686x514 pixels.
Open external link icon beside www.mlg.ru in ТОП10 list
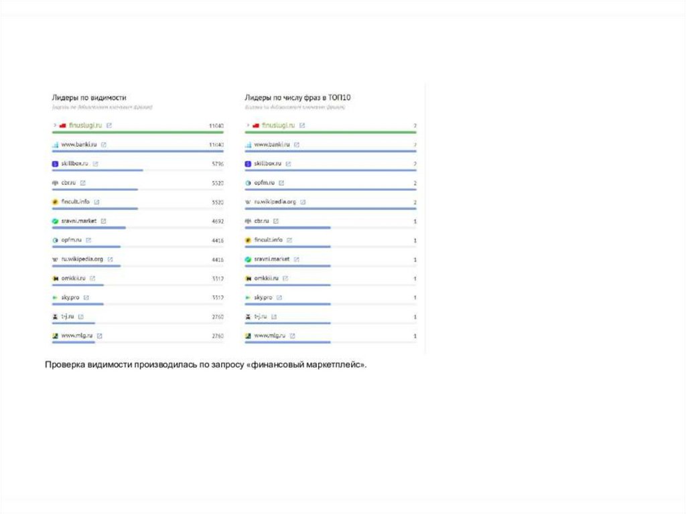point(292,336)
